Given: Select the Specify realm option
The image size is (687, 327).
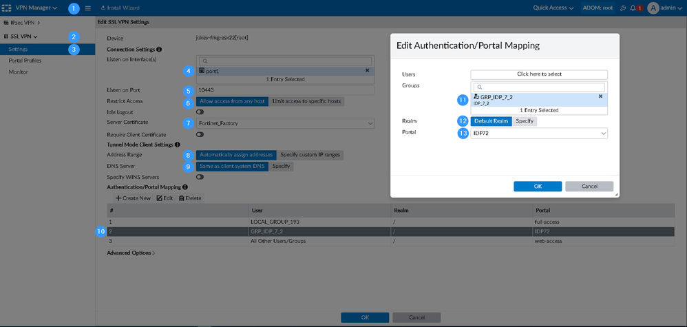Looking at the screenshot, I should tap(525, 121).
